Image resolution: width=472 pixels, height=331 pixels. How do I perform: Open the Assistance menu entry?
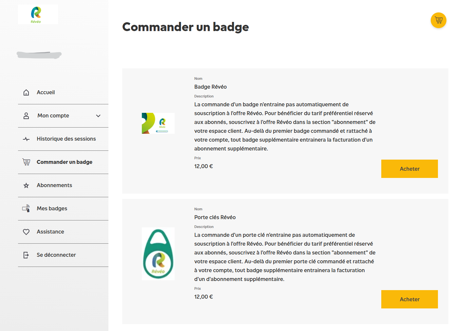50,232
